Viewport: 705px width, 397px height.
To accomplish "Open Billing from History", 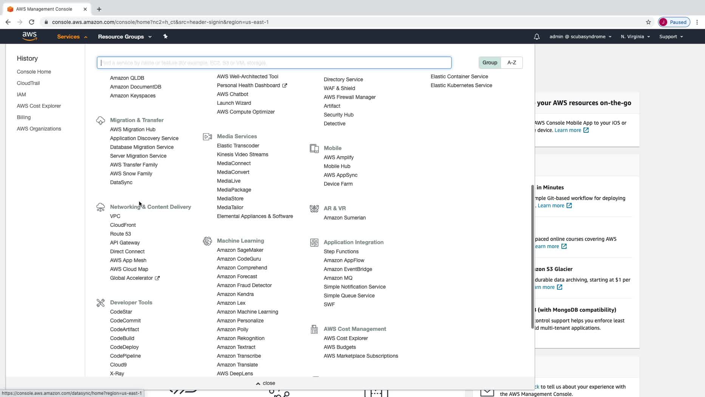I will pyautogui.click(x=24, y=117).
